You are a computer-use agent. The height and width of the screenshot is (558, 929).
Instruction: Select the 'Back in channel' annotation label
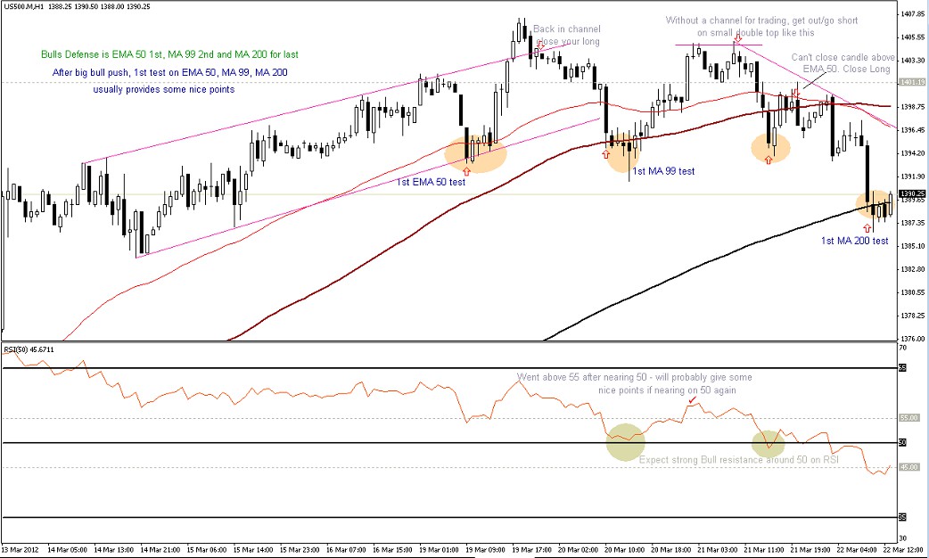(x=566, y=29)
